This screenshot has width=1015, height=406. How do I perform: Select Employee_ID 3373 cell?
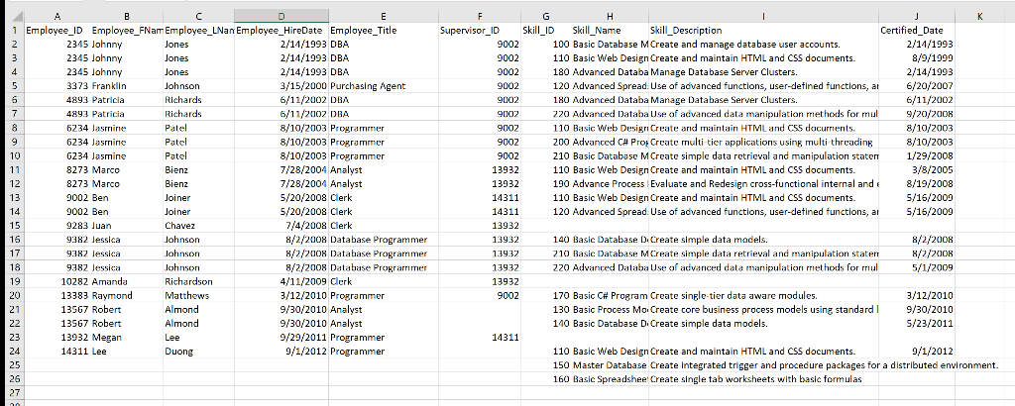[57, 86]
